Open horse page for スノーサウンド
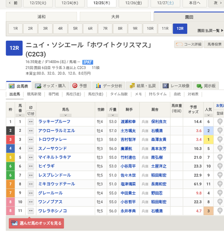This screenshot has height=233, width=224. point(52,148)
